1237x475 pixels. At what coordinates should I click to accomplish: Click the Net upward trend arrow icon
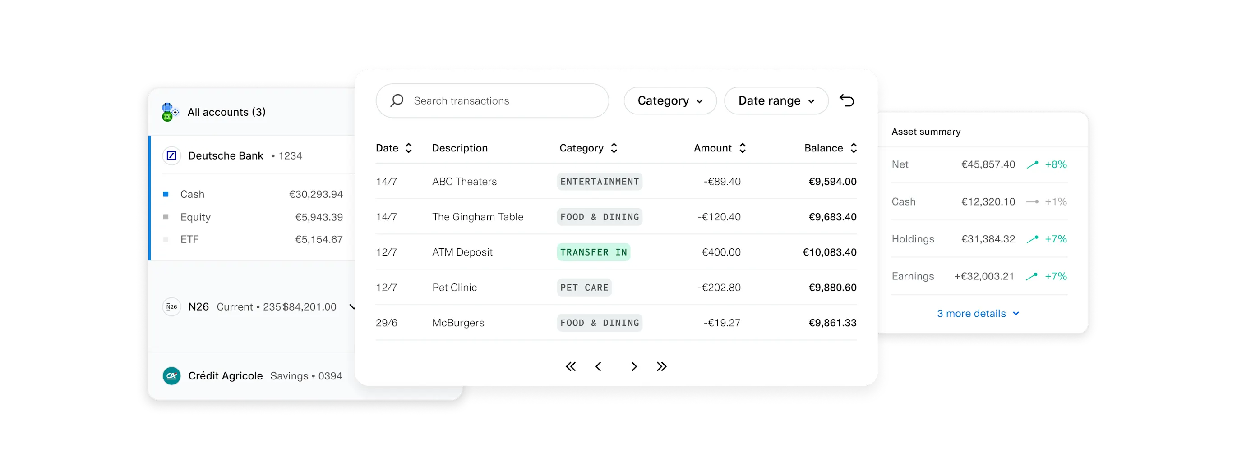point(1032,164)
